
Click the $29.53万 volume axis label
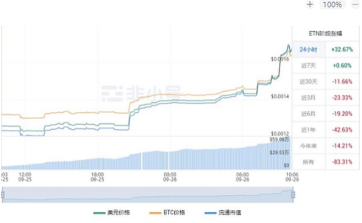(x=279, y=152)
